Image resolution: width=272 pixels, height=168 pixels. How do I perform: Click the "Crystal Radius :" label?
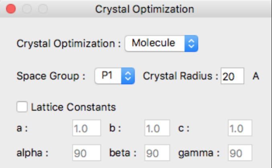pyautogui.click(x=181, y=76)
